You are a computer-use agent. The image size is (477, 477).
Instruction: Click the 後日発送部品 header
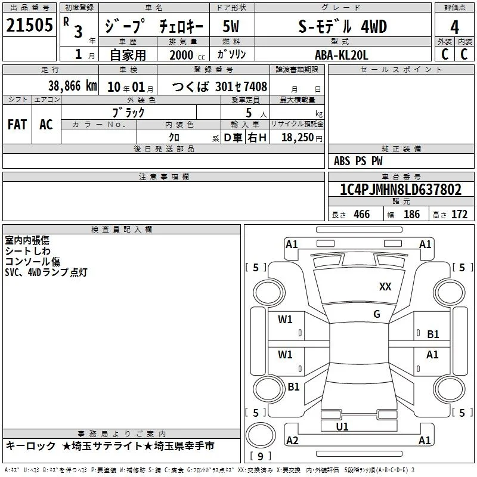pyautogui.click(x=163, y=148)
